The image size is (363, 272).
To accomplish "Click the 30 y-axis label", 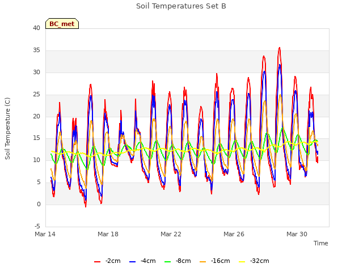I will click(36, 73).
